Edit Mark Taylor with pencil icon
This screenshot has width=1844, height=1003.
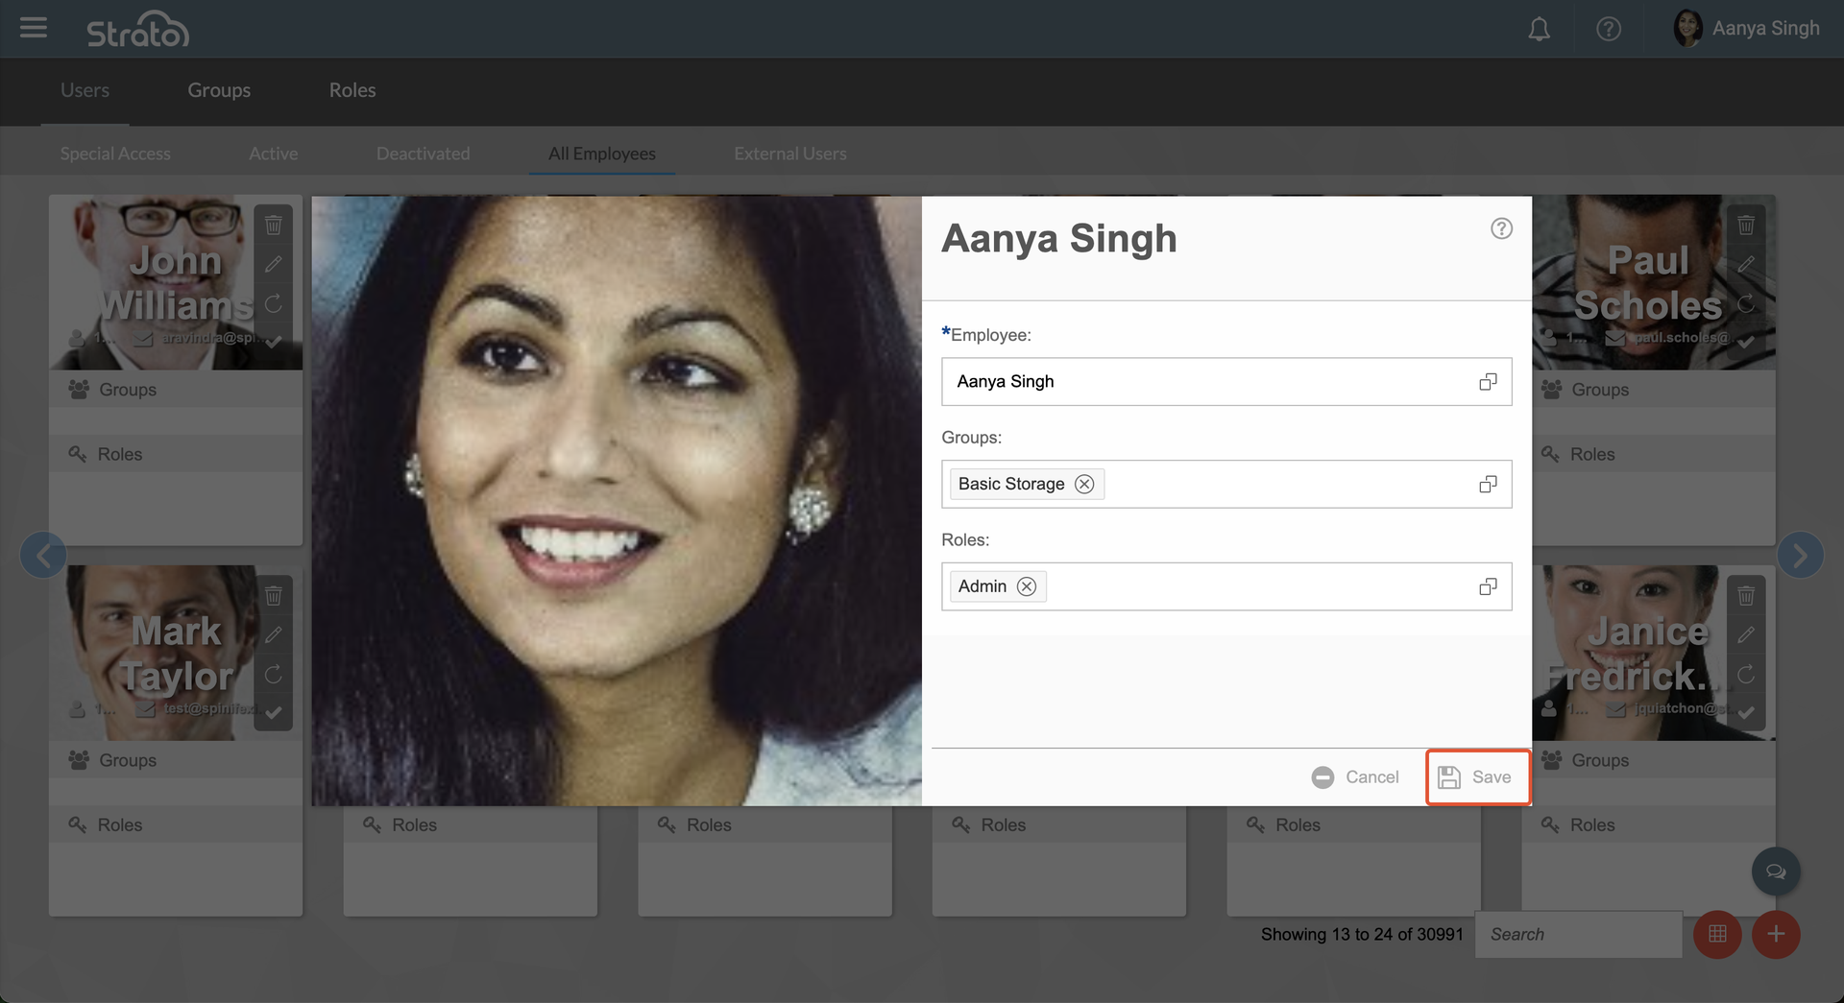[274, 634]
